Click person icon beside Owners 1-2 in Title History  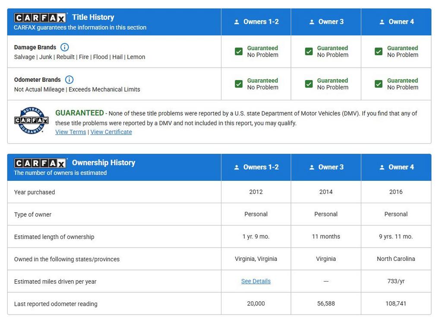click(237, 22)
